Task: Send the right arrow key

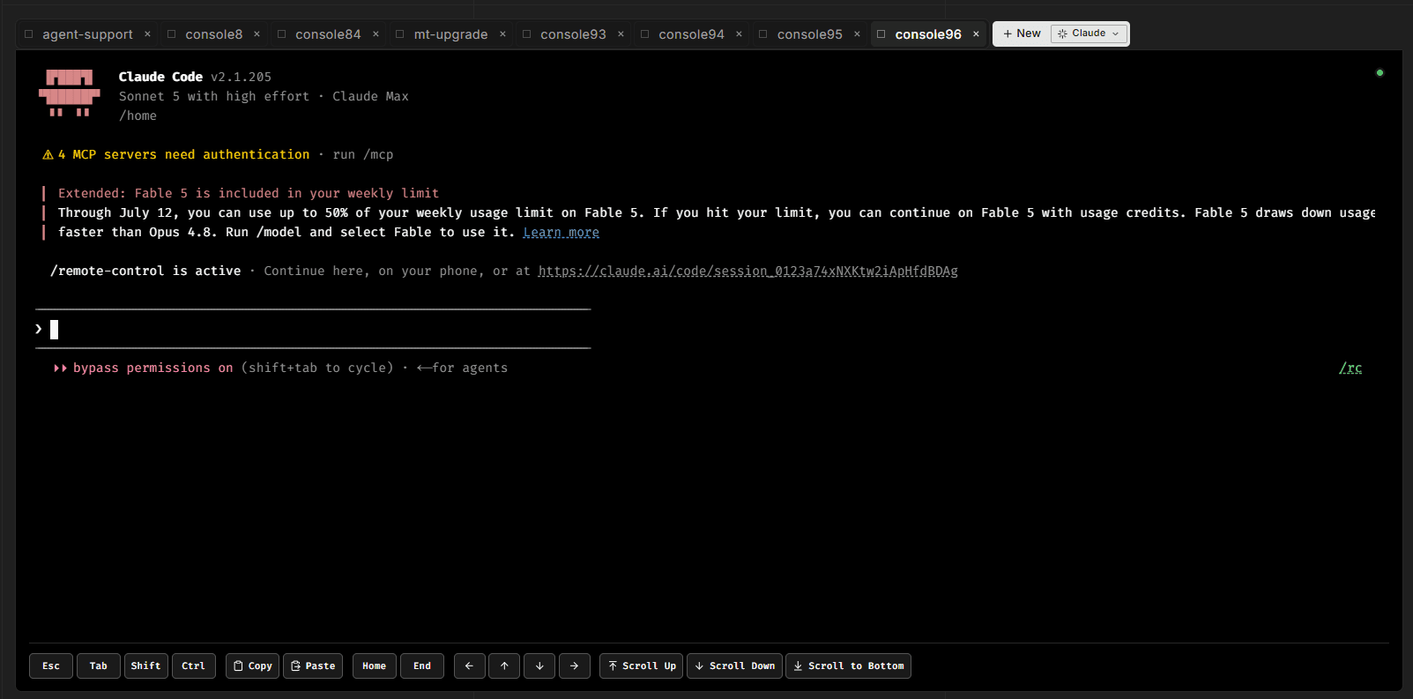Action: click(x=575, y=666)
